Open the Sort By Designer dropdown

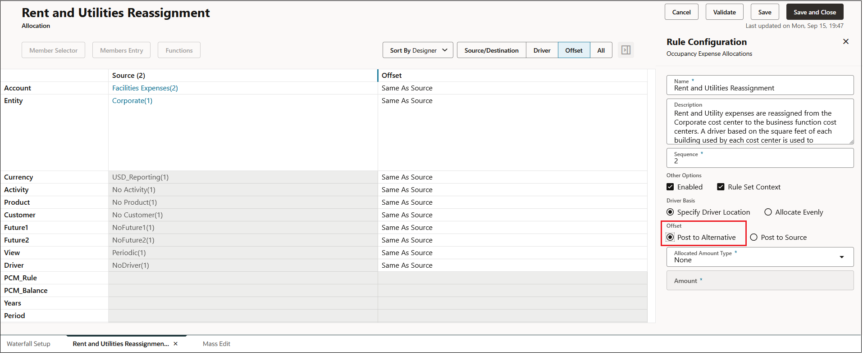pyautogui.click(x=418, y=50)
